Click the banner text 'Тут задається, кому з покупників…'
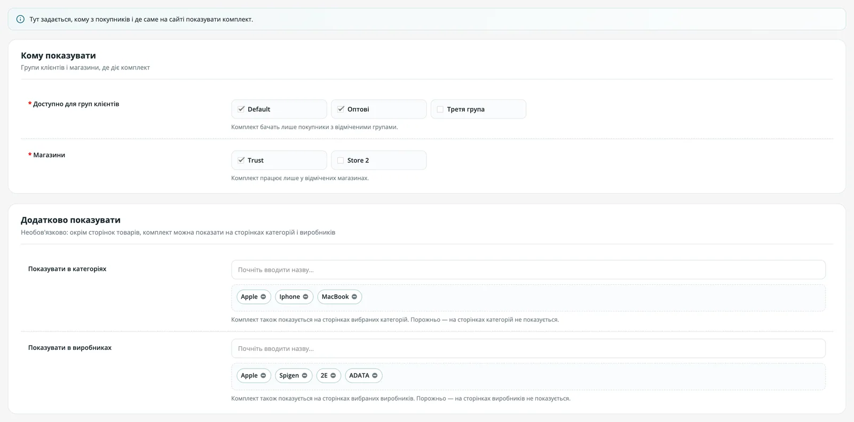 pyautogui.click(x=141, y=19)
